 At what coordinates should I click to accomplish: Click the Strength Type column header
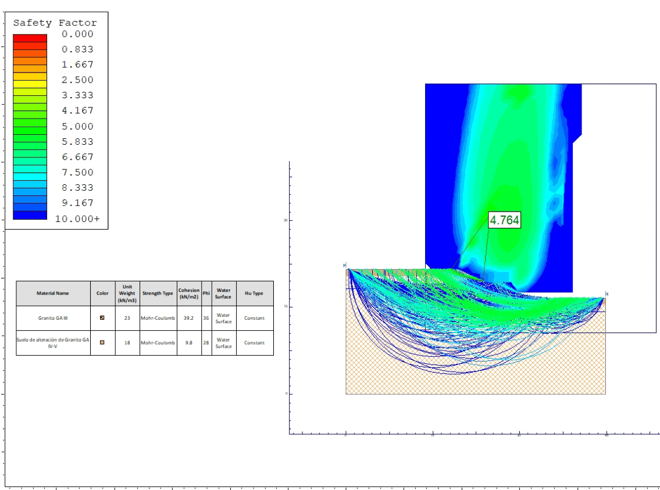pyautogui.click(x=158, y=294)
